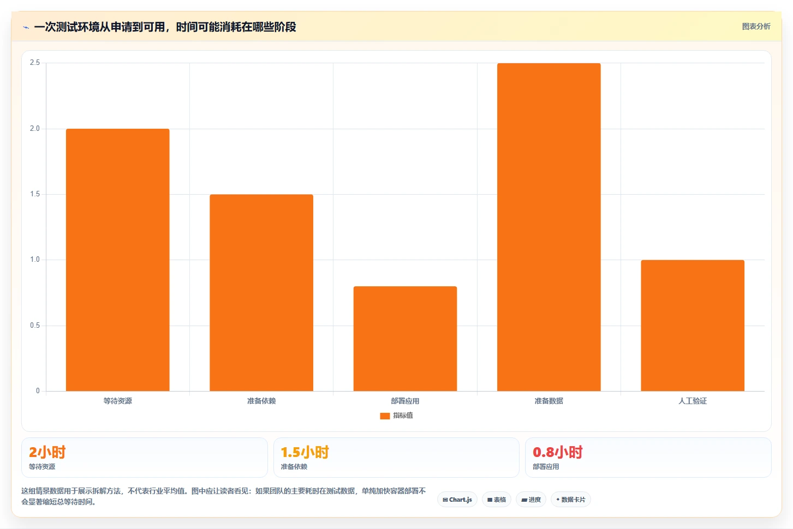Select the 部署应用 bar in chart
This screenshot has height=529, width=793.
pyautogui.click(x=405, y=339)
